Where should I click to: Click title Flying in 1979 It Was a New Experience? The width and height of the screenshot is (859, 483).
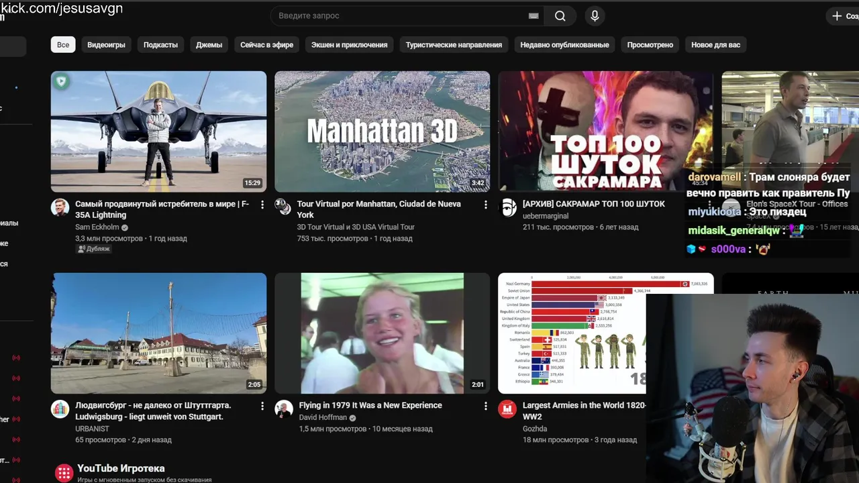[x=370, y=405]
